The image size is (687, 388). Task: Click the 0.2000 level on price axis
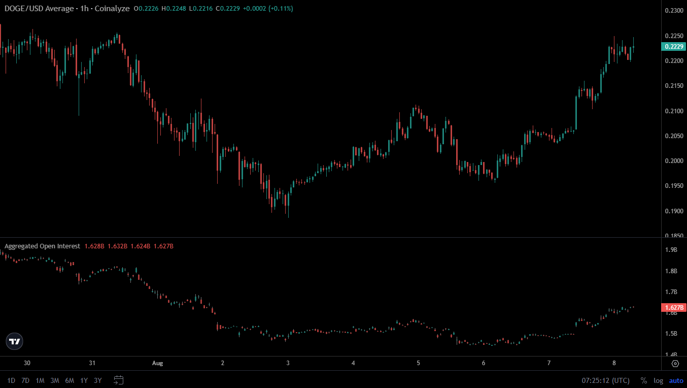(674, 161)
